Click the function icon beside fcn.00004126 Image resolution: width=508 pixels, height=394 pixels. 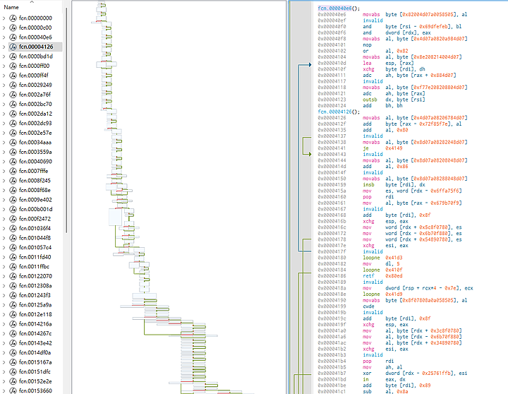tap(13, 47)
